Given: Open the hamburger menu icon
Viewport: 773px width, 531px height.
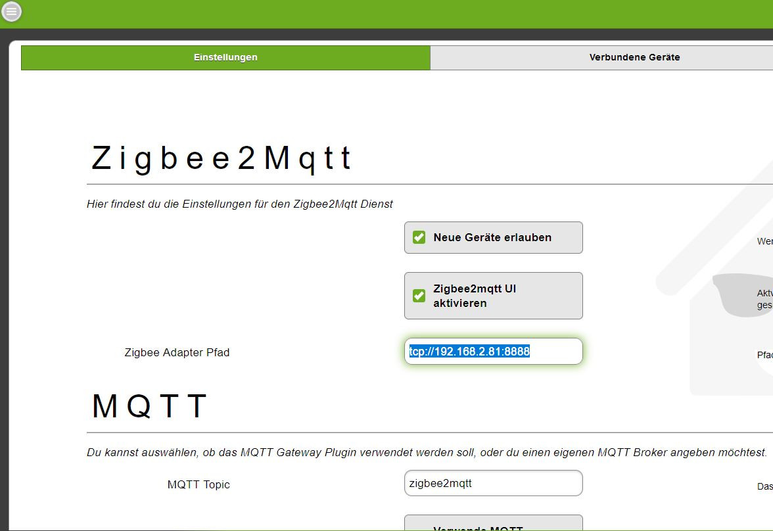Looking at the screenshot, I should click(11, 11).
